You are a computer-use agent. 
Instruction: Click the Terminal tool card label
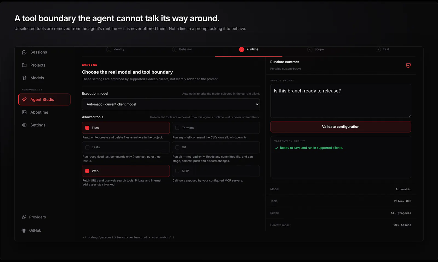pos(188,128)
